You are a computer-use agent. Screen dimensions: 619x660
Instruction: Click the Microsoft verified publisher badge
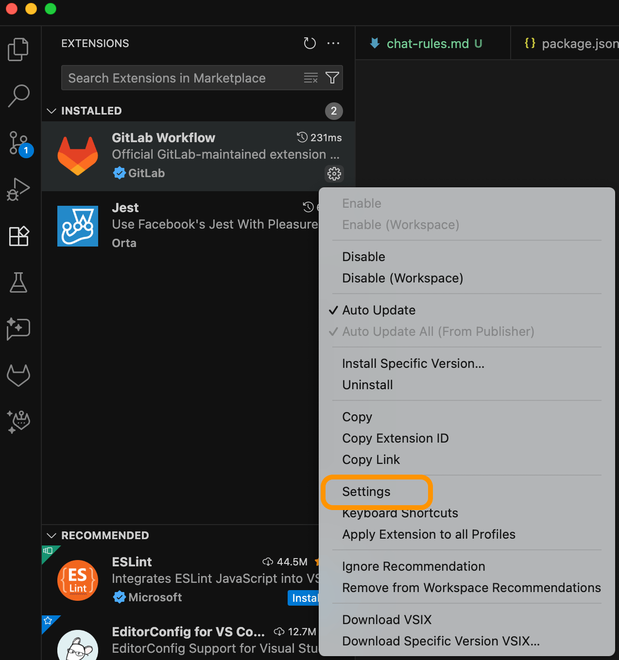click(119, 597)
